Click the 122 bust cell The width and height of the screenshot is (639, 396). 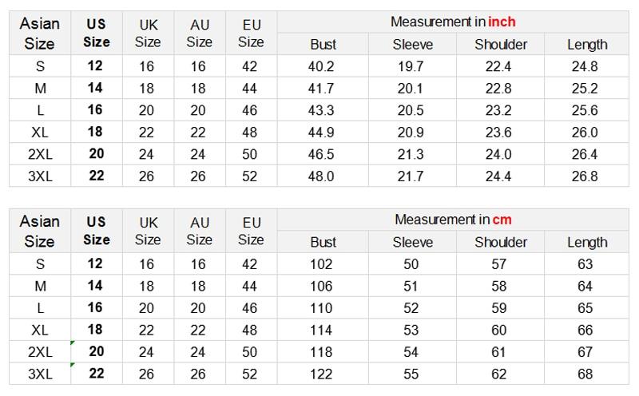[321, 374]
